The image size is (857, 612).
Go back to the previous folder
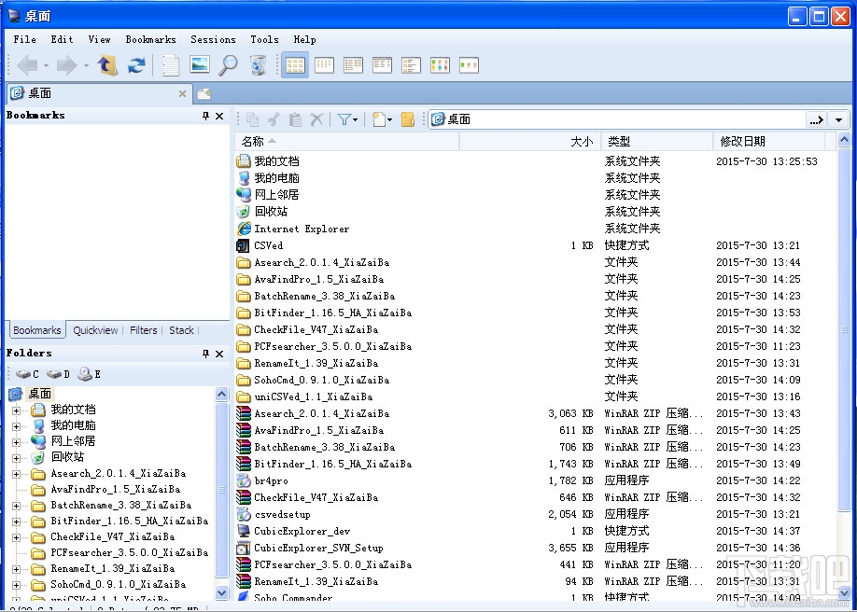point(27,65)
